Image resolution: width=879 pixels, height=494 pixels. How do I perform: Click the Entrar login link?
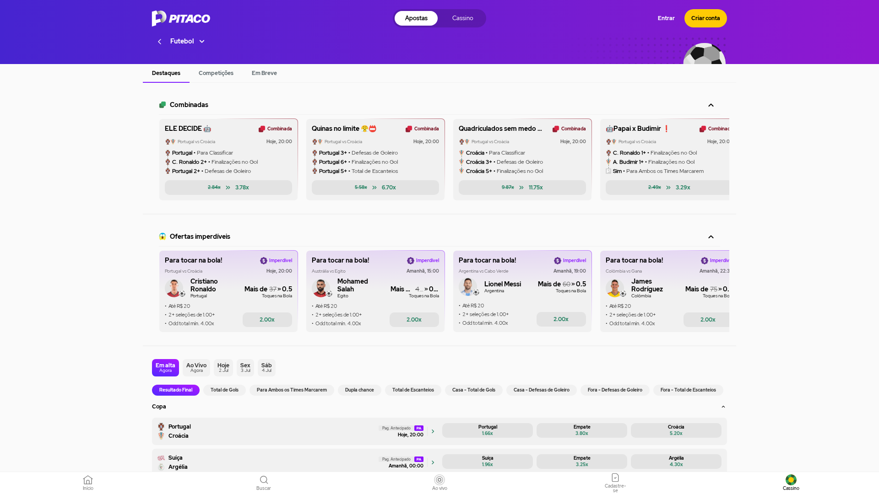tap(666, 18)
